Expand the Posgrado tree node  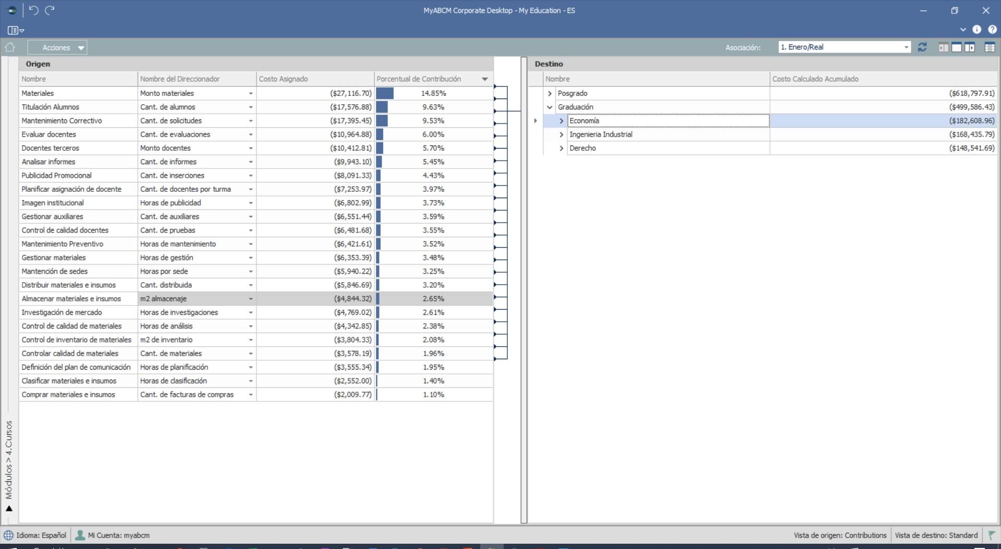click(550, 93)
